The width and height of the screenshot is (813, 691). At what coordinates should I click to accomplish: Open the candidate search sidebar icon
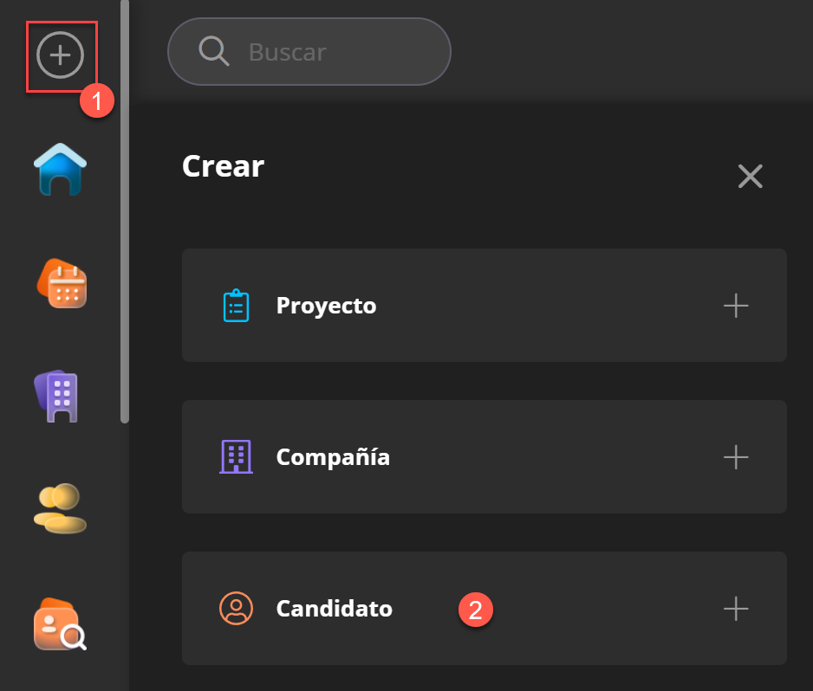60,623
